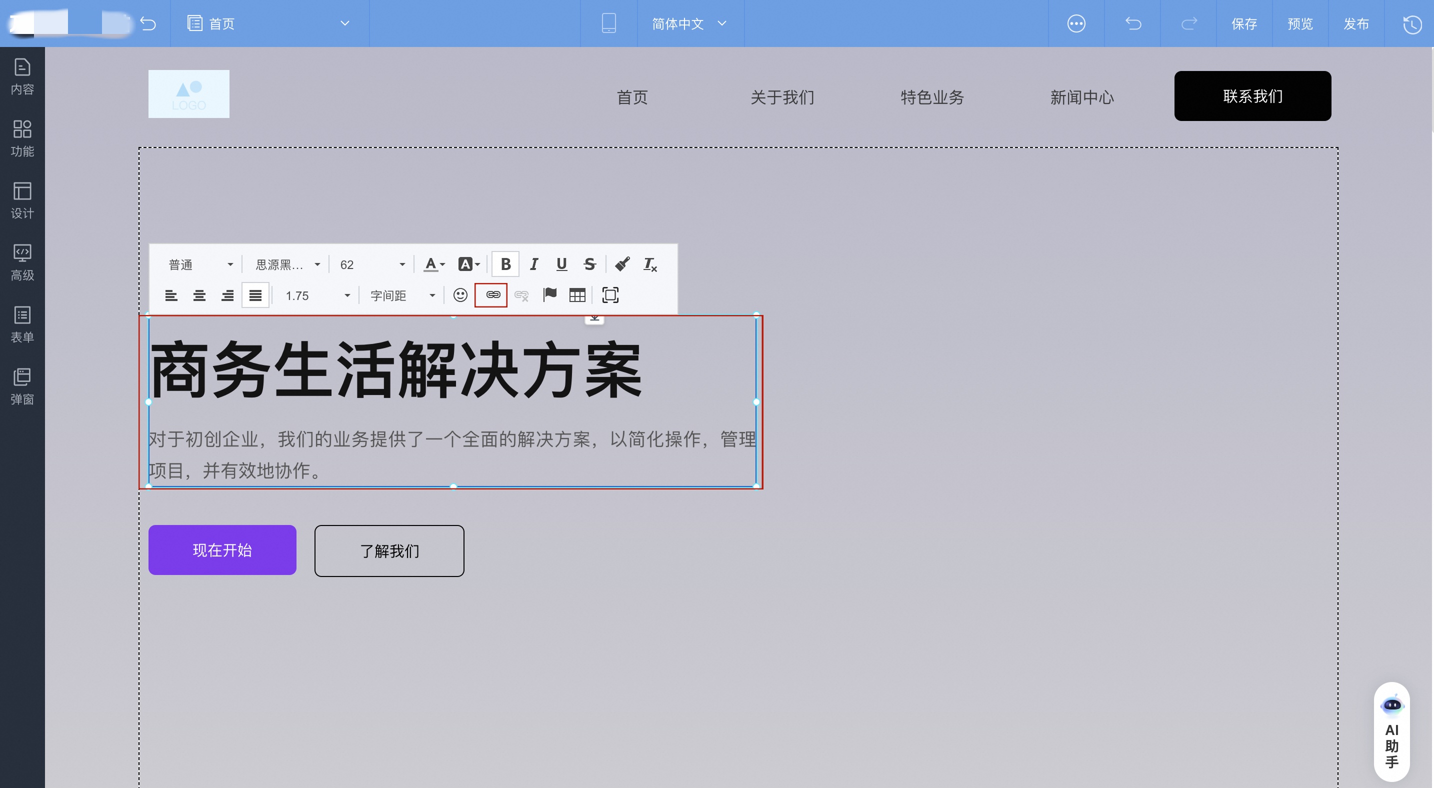
Task: Insert a table using the table icon
Action: [x=577, y=295]
